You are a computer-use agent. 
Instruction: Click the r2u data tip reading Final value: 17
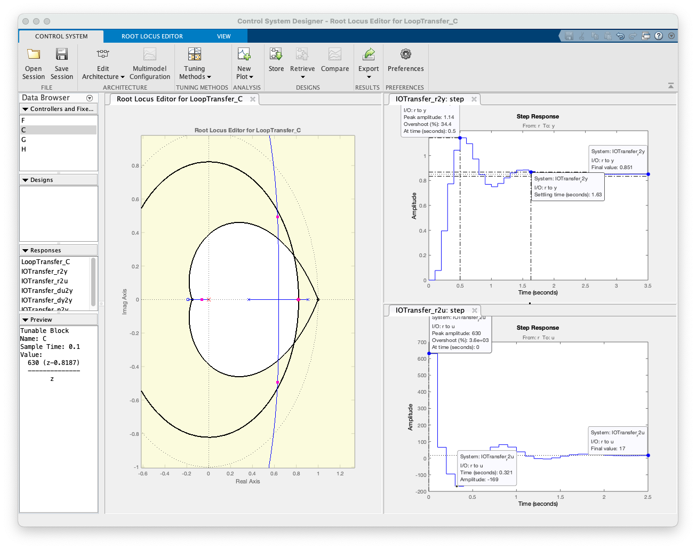point(618,440)
